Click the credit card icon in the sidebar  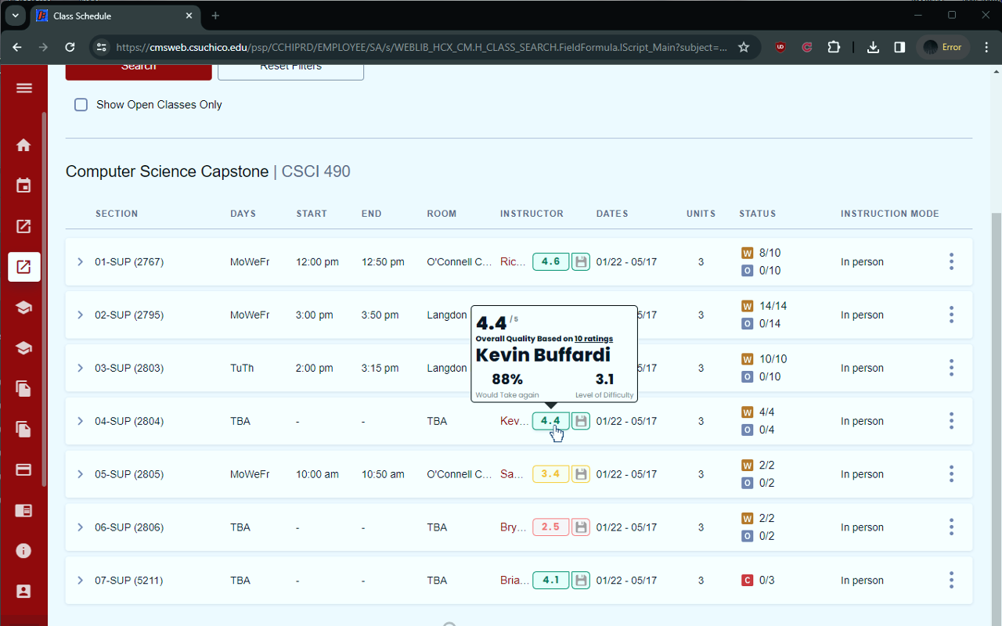coord(23,470)
